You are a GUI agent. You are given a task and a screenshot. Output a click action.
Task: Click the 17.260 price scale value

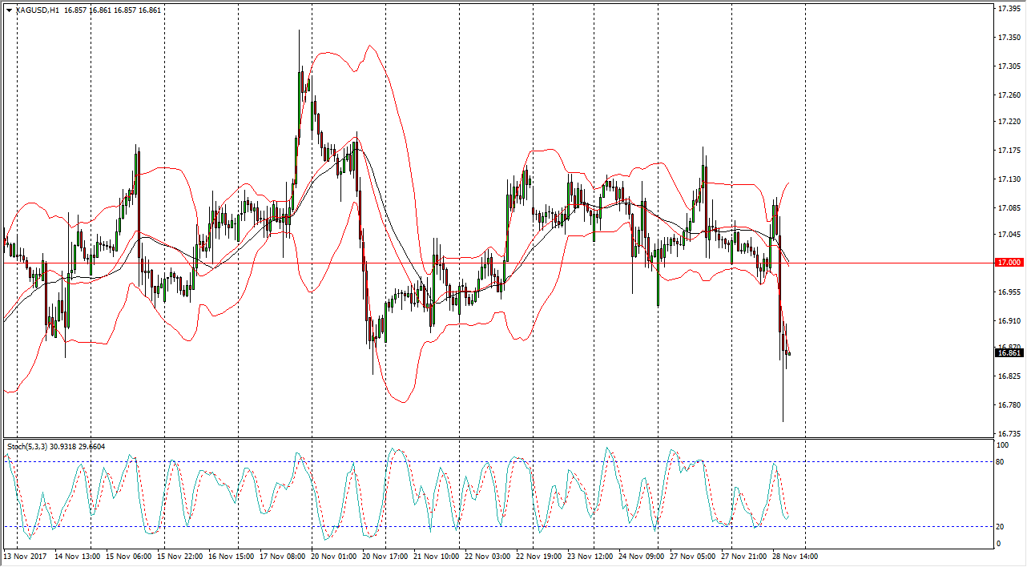point(1009,95)
